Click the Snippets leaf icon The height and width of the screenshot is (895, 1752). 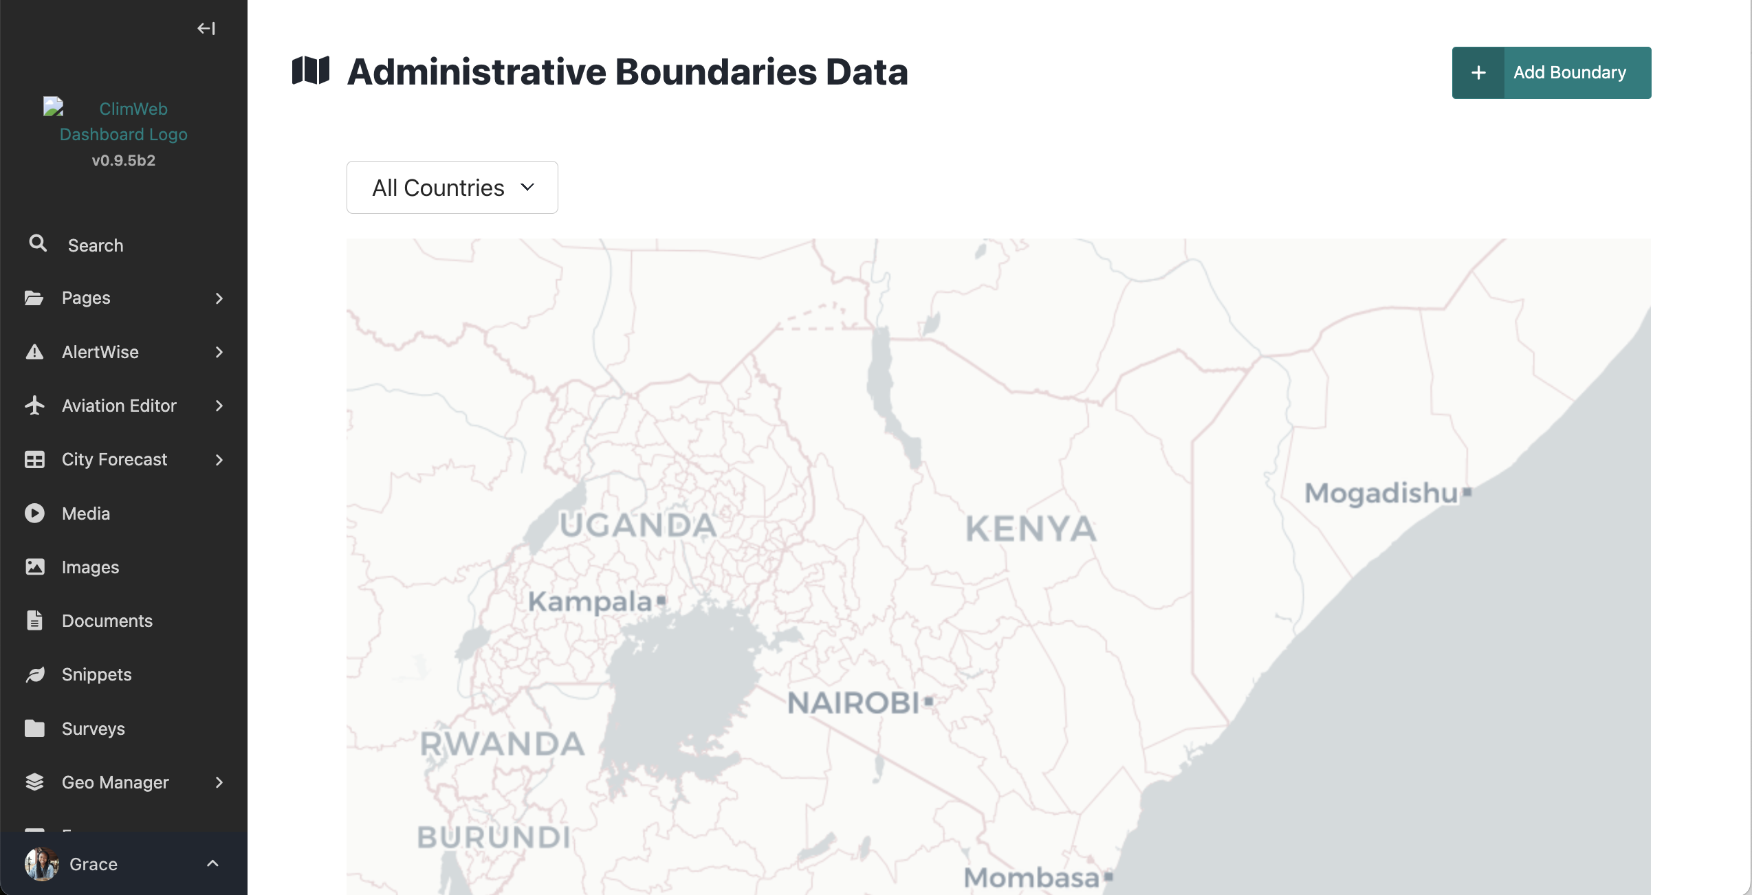34,674
